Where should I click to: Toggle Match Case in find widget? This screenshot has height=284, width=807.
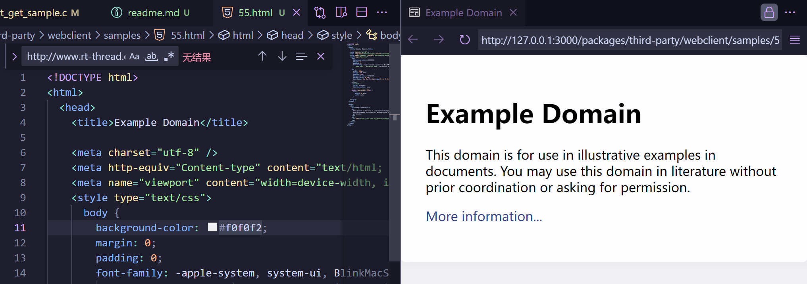pos(134,57)
